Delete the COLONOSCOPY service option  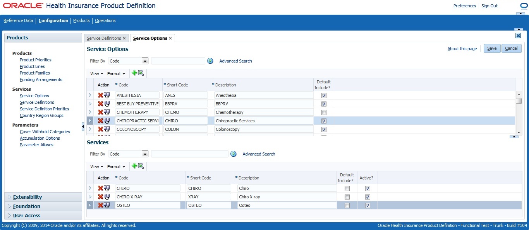tap(100, 129)
